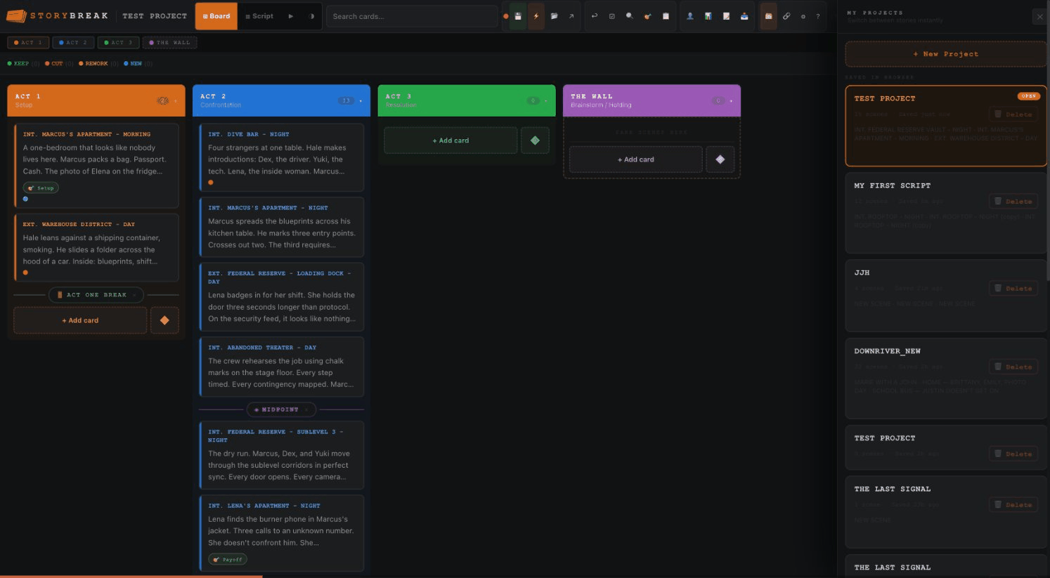Click the + New Project button

click(945, 53)
